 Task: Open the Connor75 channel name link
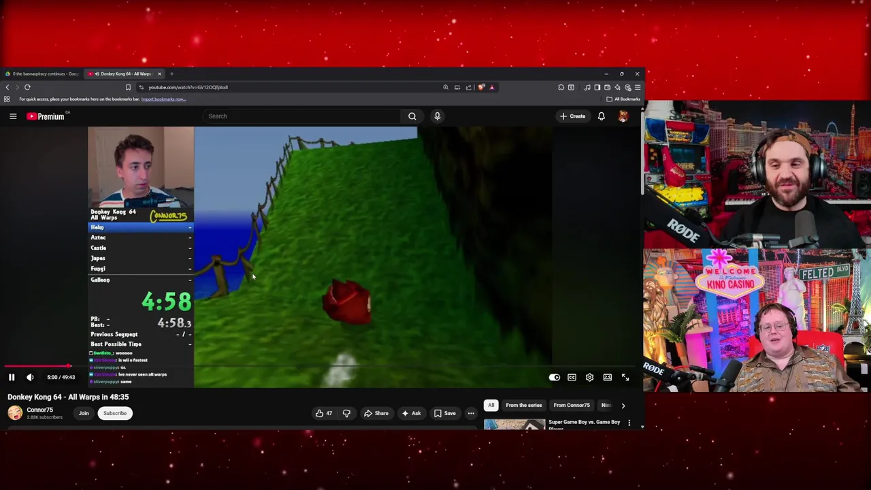click(39, 410)
